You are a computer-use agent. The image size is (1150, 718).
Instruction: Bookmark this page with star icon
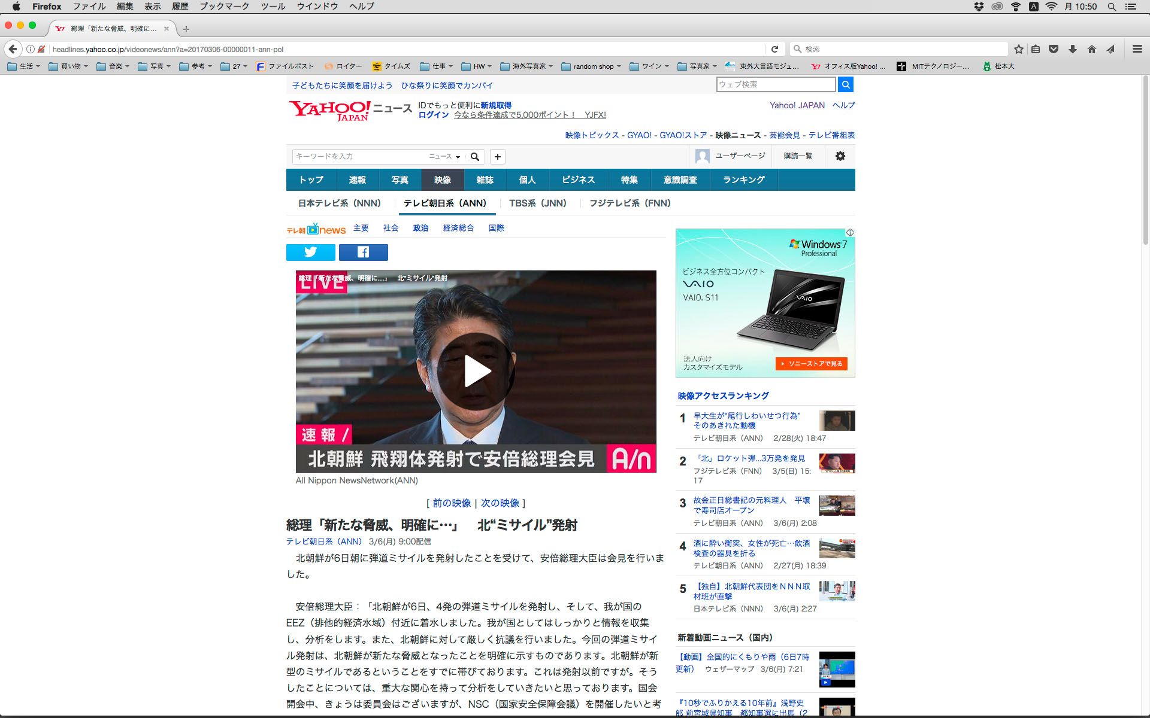(x=1019, y=49)
